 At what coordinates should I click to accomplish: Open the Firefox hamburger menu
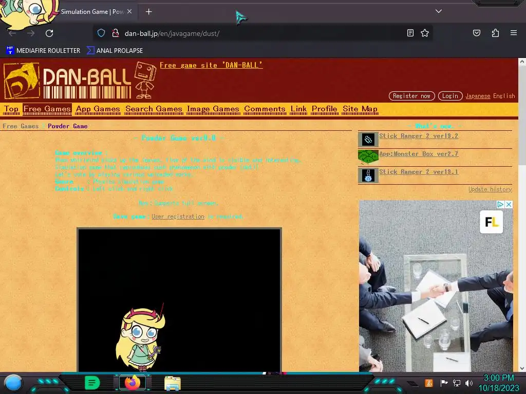pos(514,33)
